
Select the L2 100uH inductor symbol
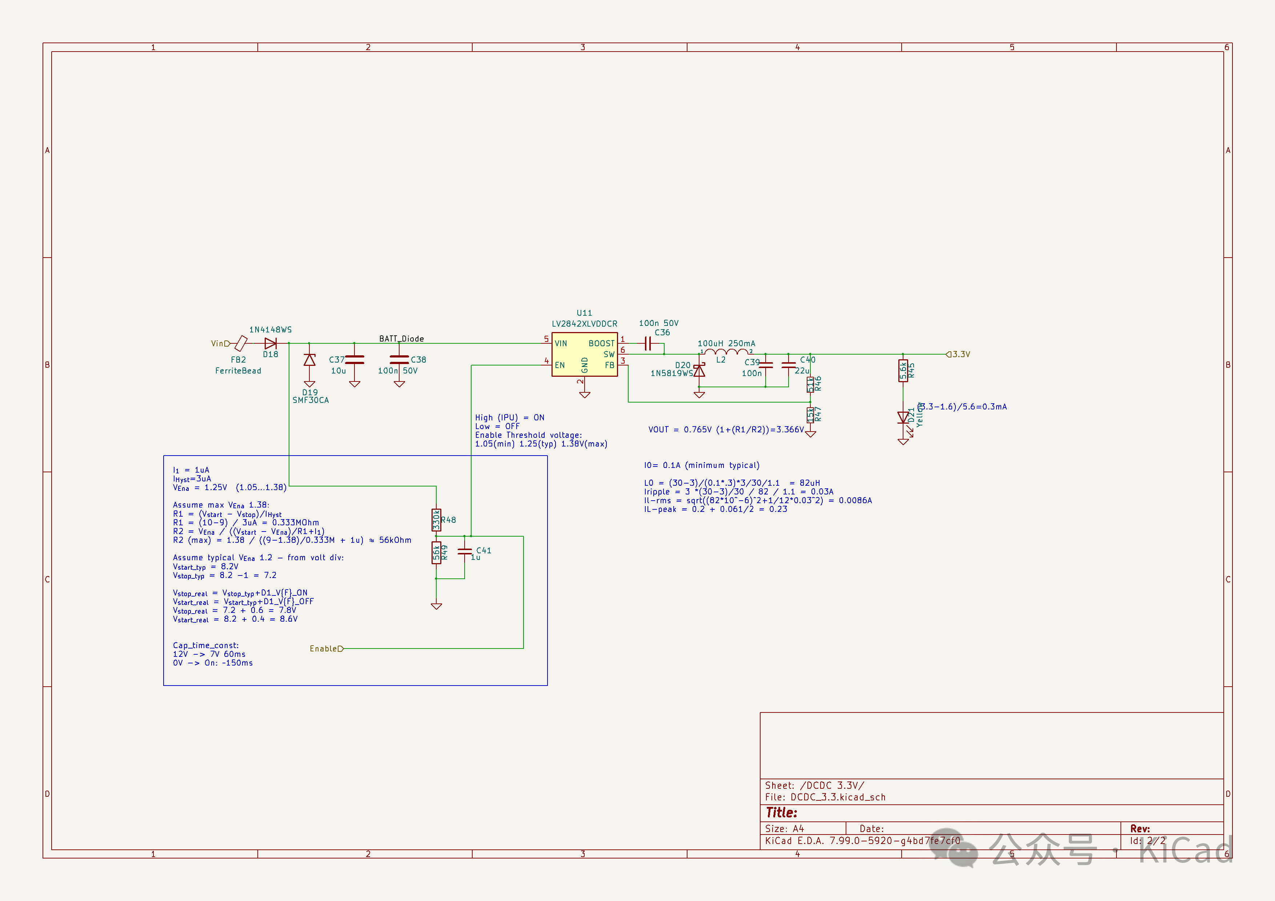pos(726,352)
